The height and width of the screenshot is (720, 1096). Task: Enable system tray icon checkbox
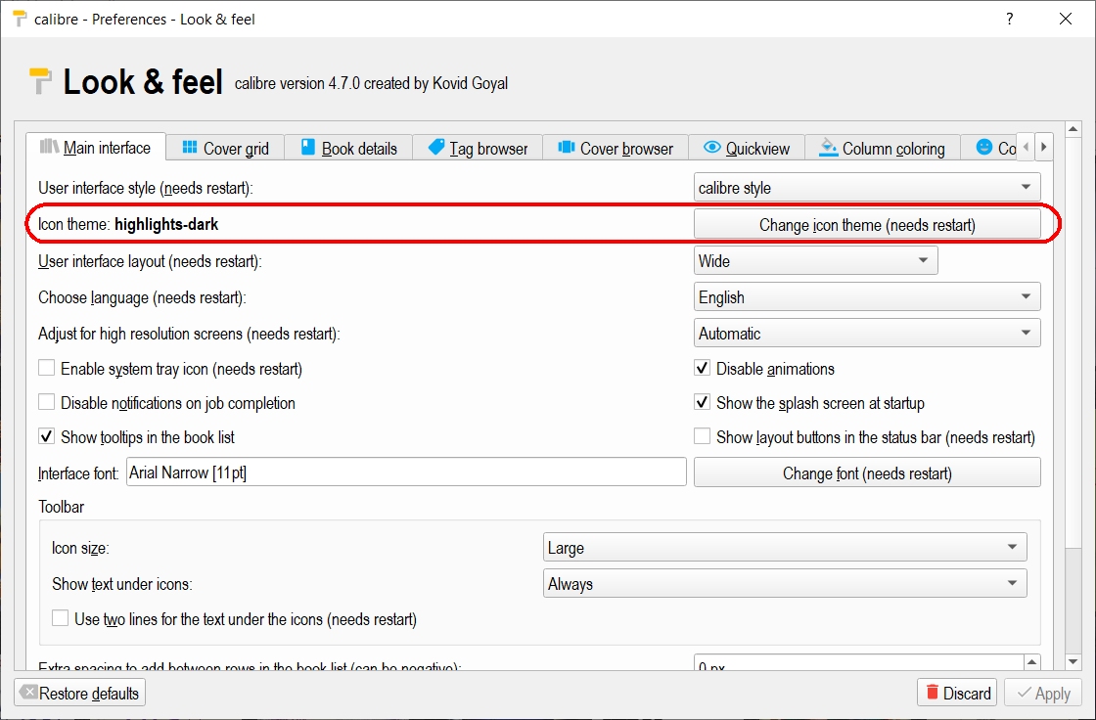click(x=47, y=369)
